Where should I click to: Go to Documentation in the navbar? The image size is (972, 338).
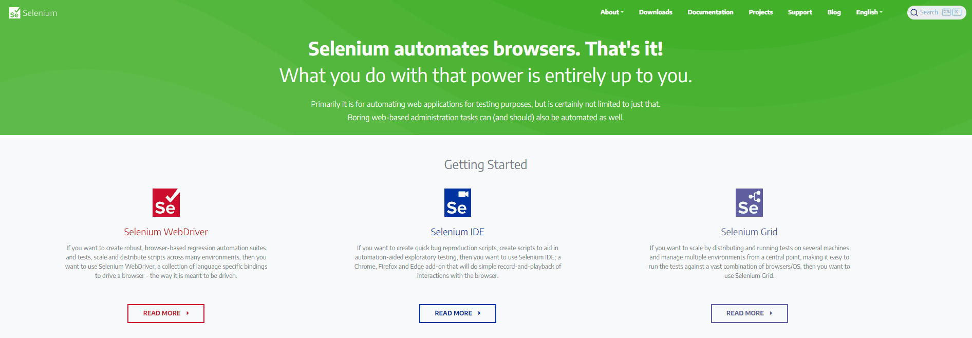click(x=711, y=12)
